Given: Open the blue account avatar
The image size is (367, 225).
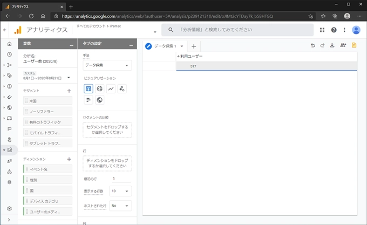Looking at the screenshot, I should click(356, 30).
